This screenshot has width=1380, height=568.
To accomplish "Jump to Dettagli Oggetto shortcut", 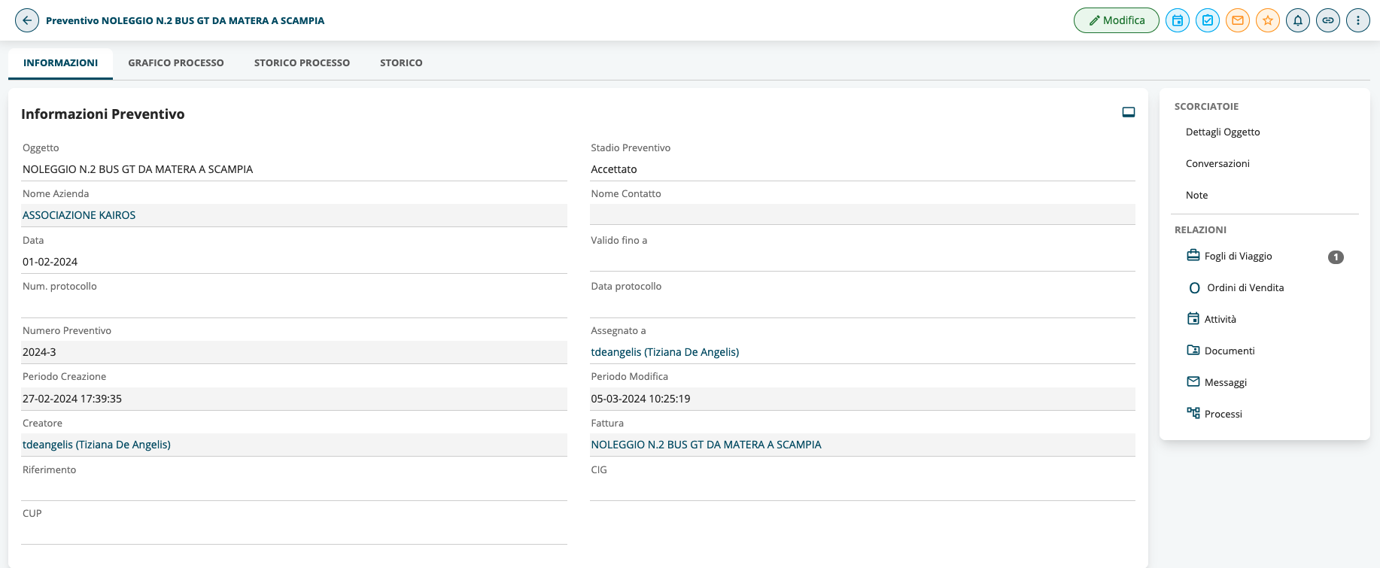I will [1223, 132].
